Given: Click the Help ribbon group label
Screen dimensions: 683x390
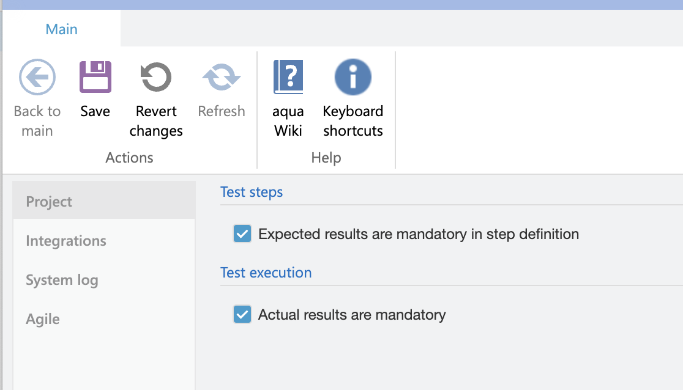Looking at the screenshot, I should (326, 158).
